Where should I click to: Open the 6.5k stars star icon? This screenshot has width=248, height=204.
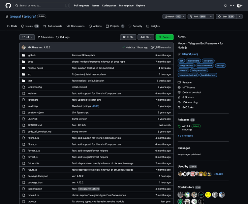[179, 97]
